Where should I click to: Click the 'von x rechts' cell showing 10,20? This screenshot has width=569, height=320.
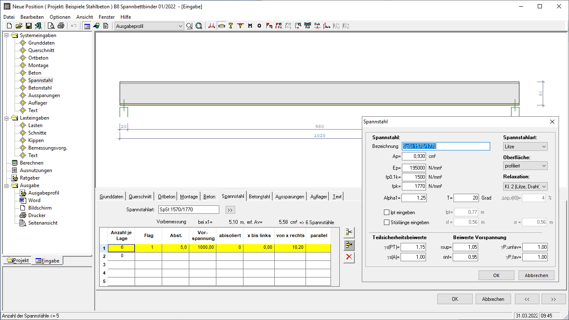coord(290,248)
